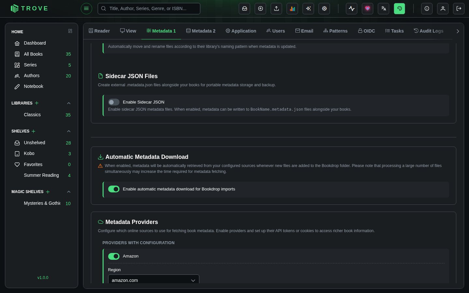The width and height of the screenshot is (469, 293).
Task: Collapse the Magic Shelves section chevron
Action: coord(69,192)
